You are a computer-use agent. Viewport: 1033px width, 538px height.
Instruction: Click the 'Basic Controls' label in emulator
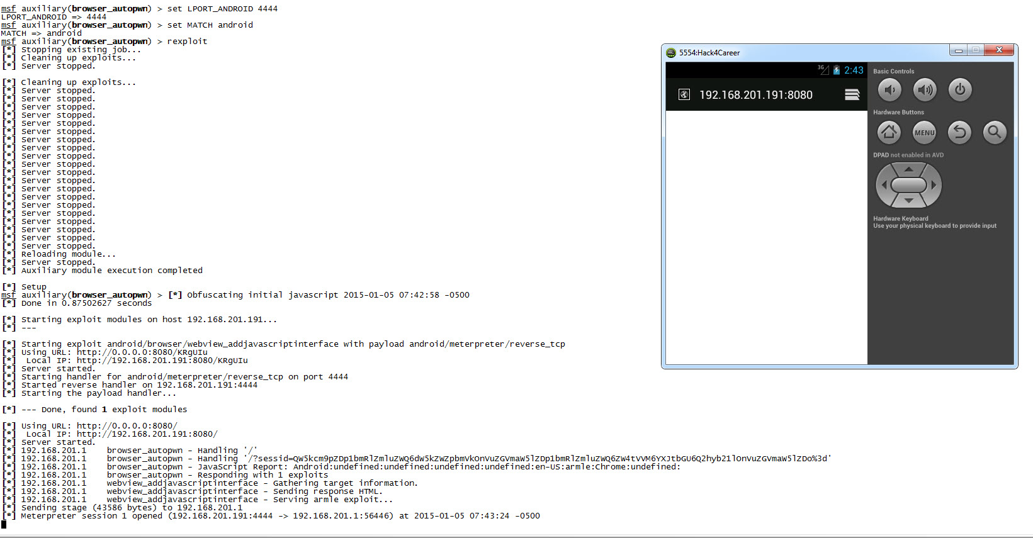pos(893,72)
